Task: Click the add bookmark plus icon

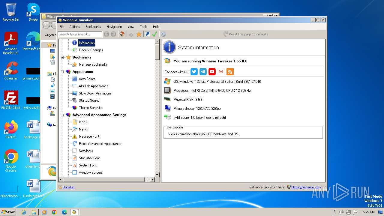Action: [131, 34]
